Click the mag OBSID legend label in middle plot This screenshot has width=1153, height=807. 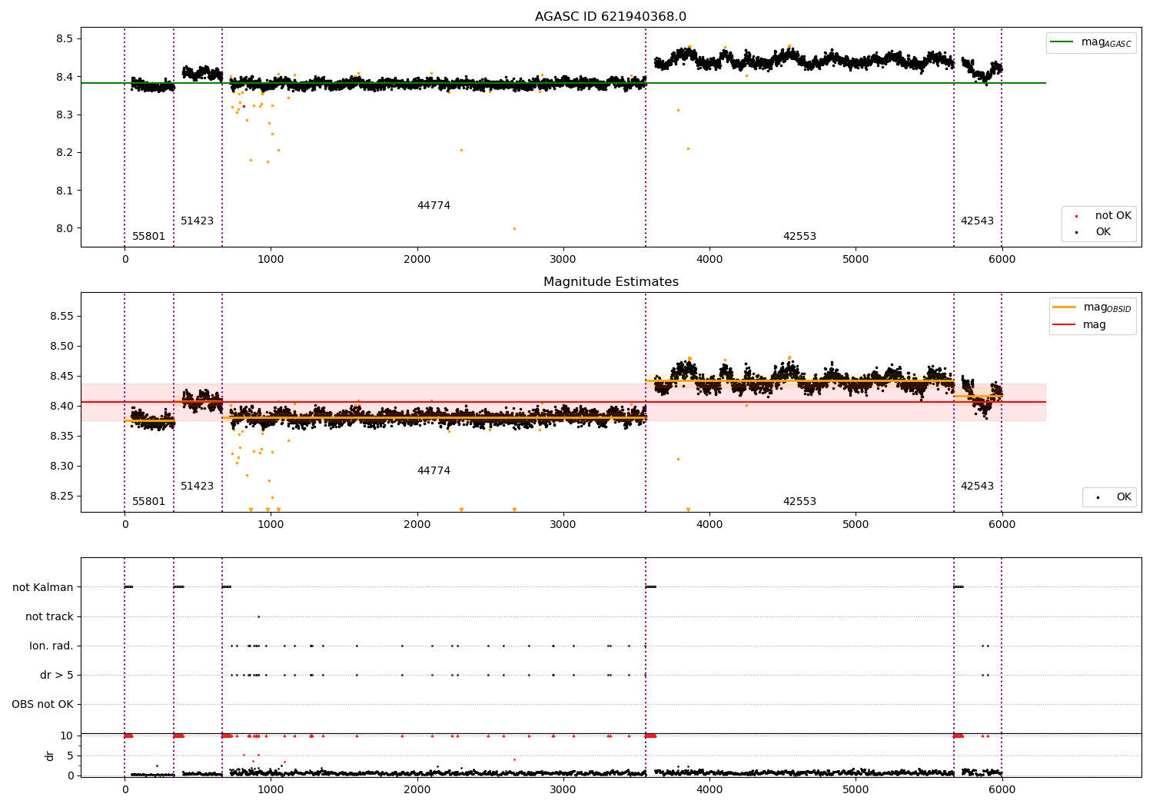pos(1107,307)
